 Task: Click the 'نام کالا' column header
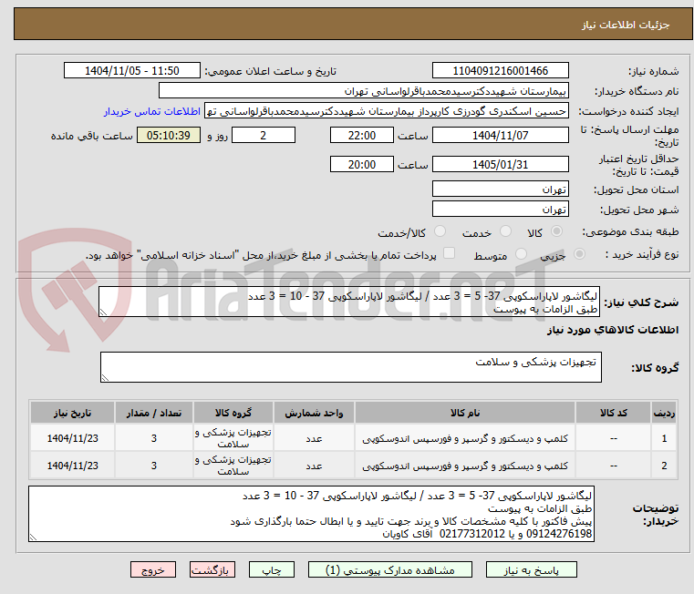pyautogui.click(x=465, y=413)
